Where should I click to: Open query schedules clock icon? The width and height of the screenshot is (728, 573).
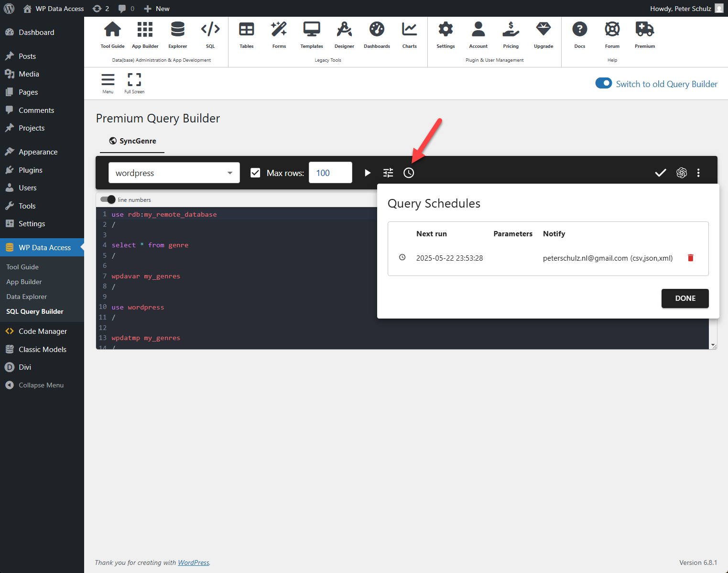coord(409,173)
